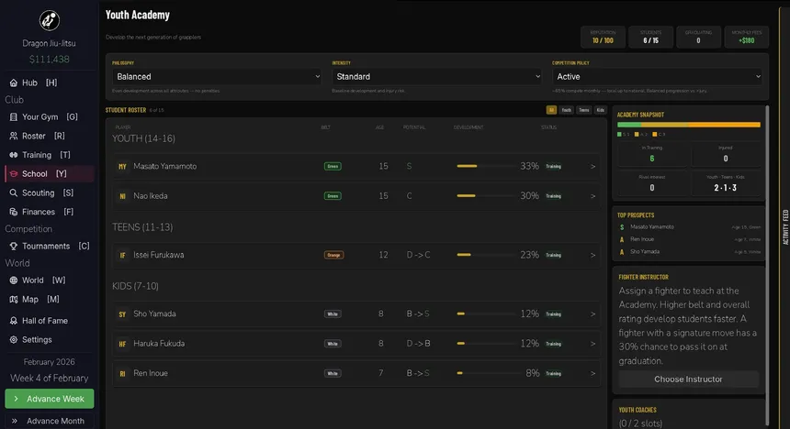Click Masato Yamamoto's 33% development bar
Viewport: 790px width, 429px height.
tap(486, 166)
